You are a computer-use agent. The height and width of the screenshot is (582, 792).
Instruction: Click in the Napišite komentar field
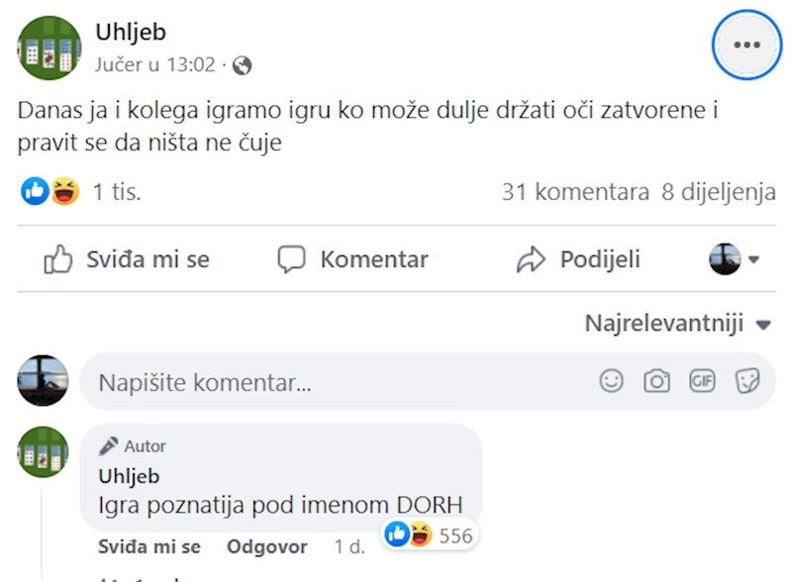337,382
